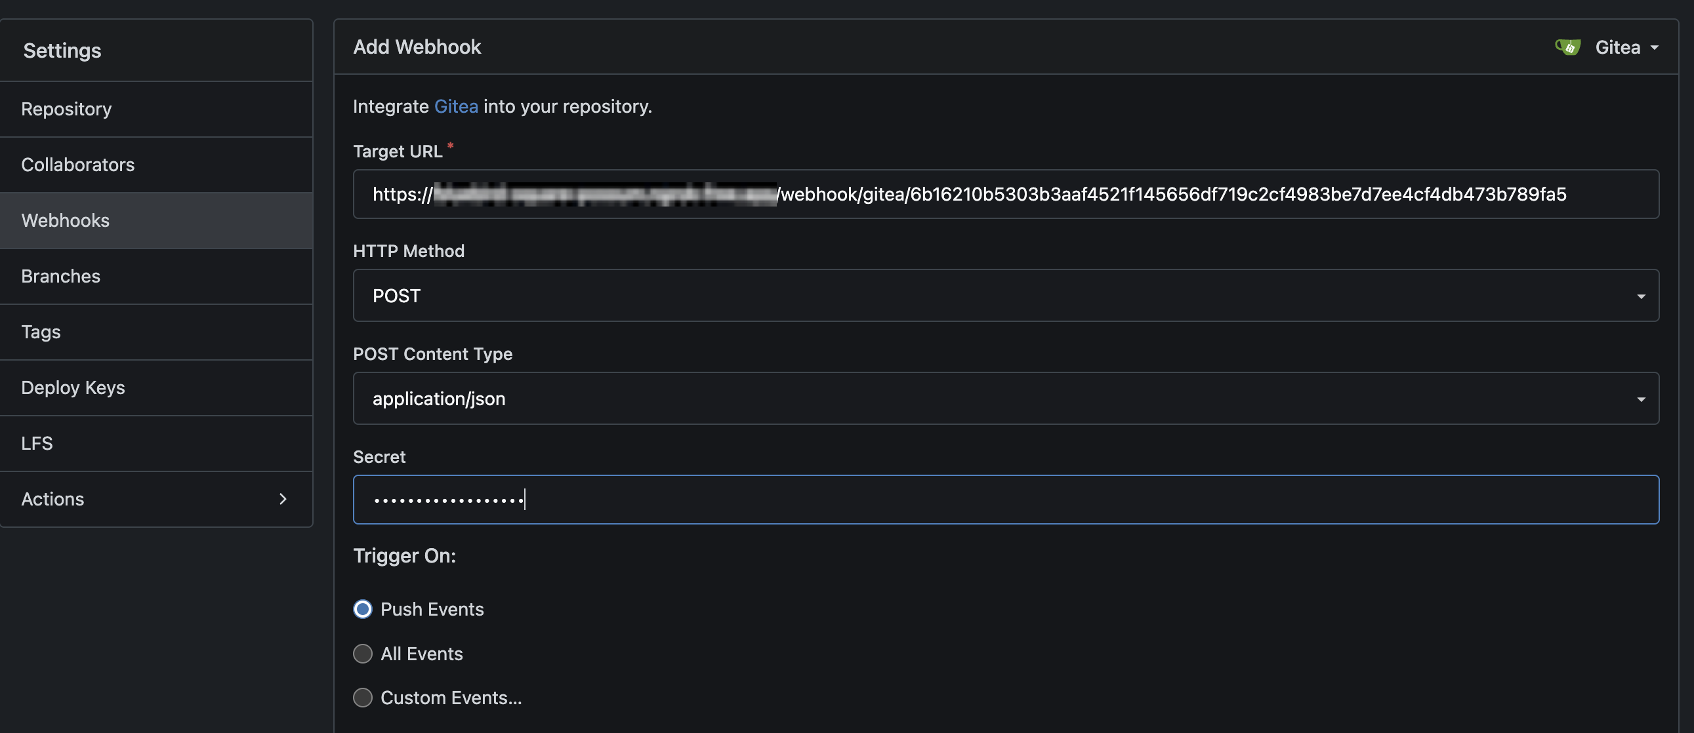Viewport: 1694px width, 733px height.
Task: Open the Tags settings section
Action: coord(40,332)
